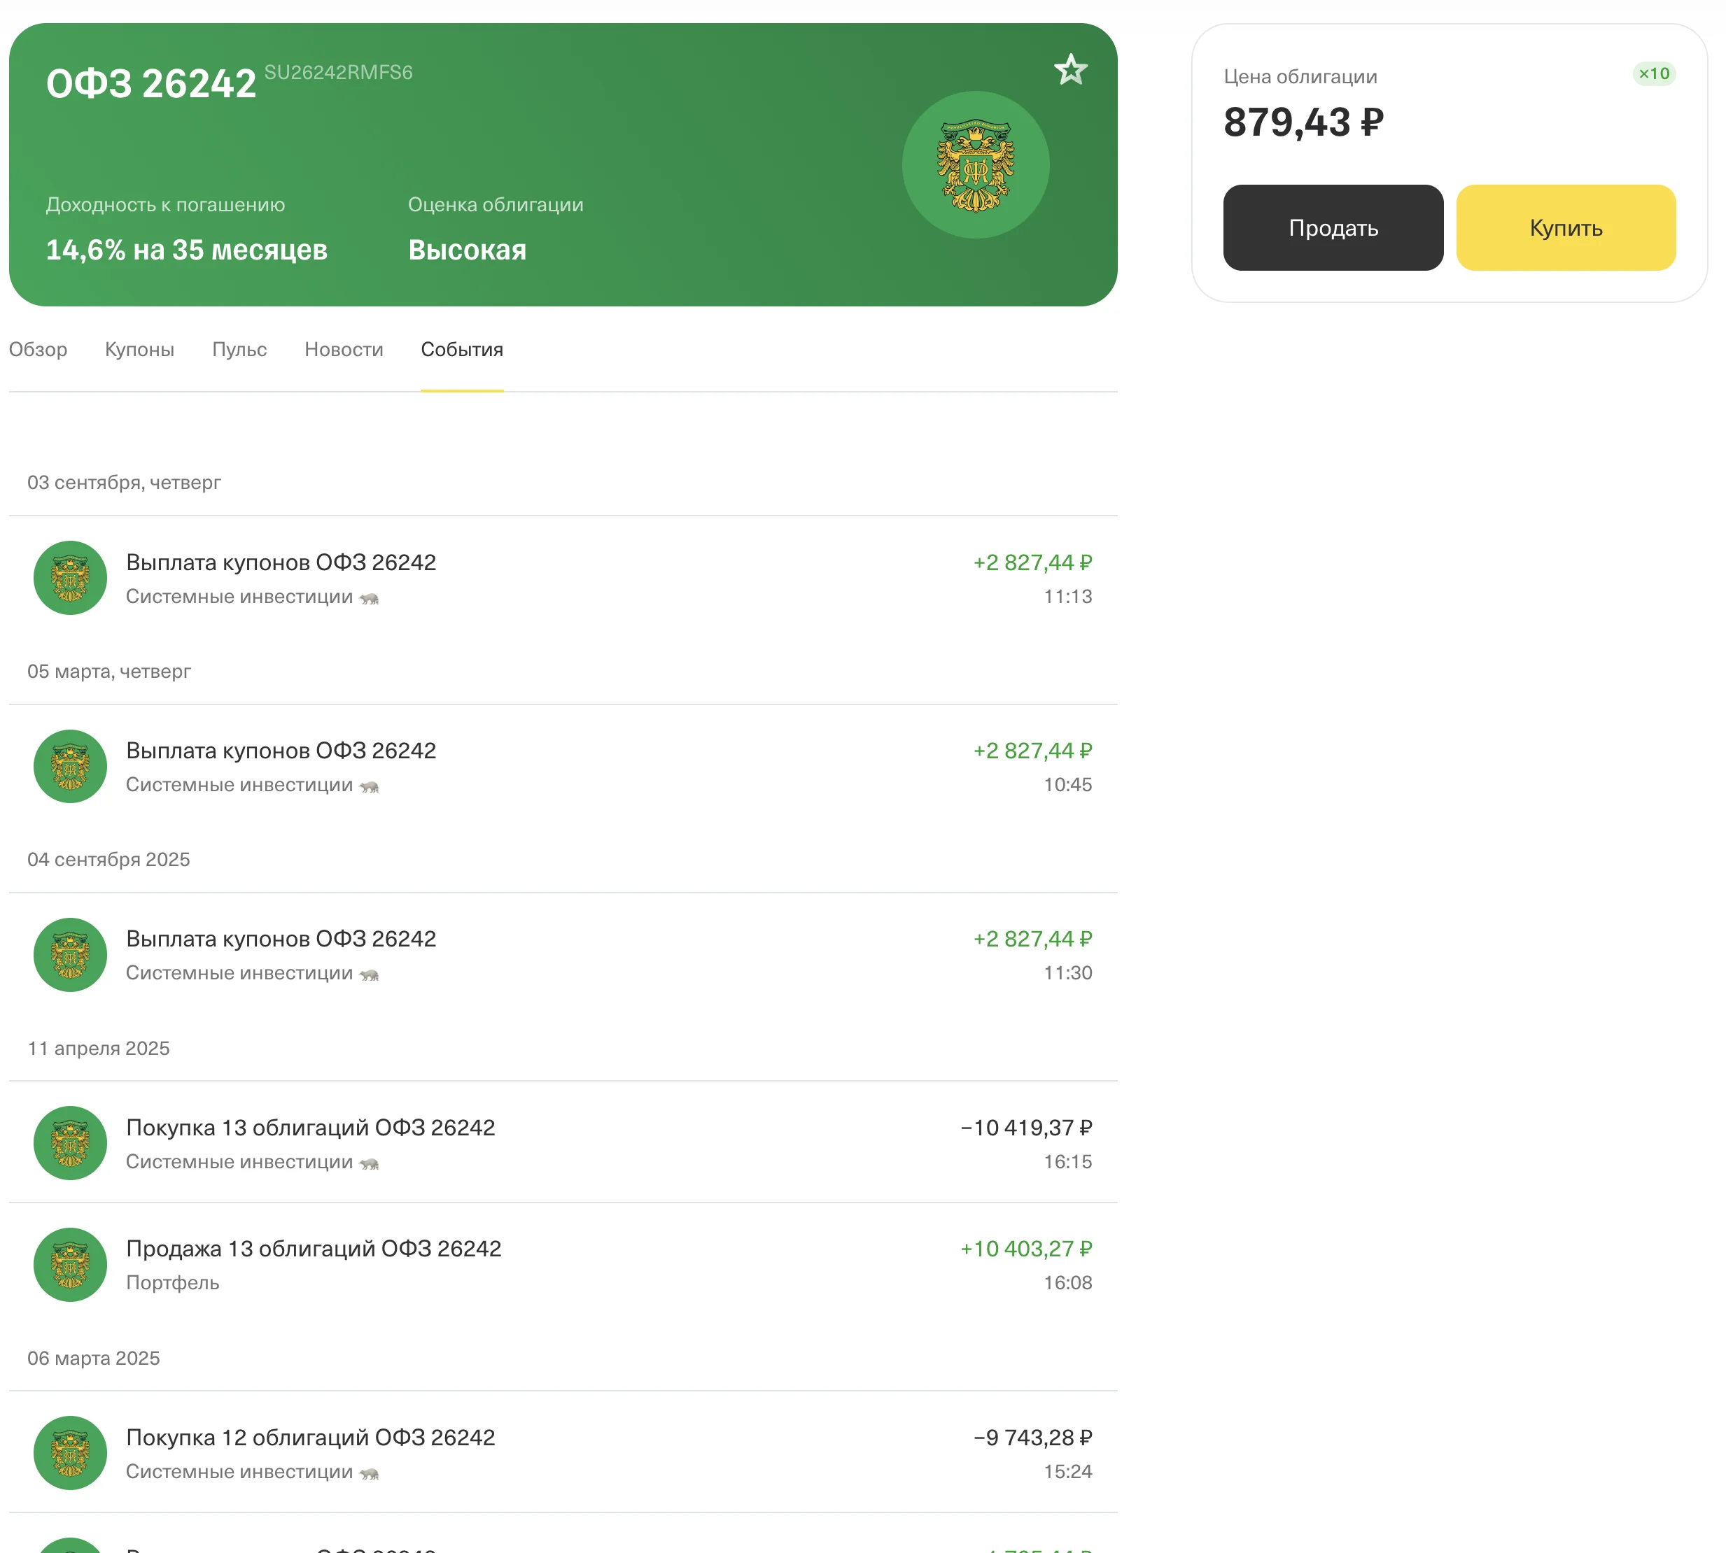Click 'Системные инвестиции' in the 11:30 row
This screenshot has width=1726, height=1553.
239,973
